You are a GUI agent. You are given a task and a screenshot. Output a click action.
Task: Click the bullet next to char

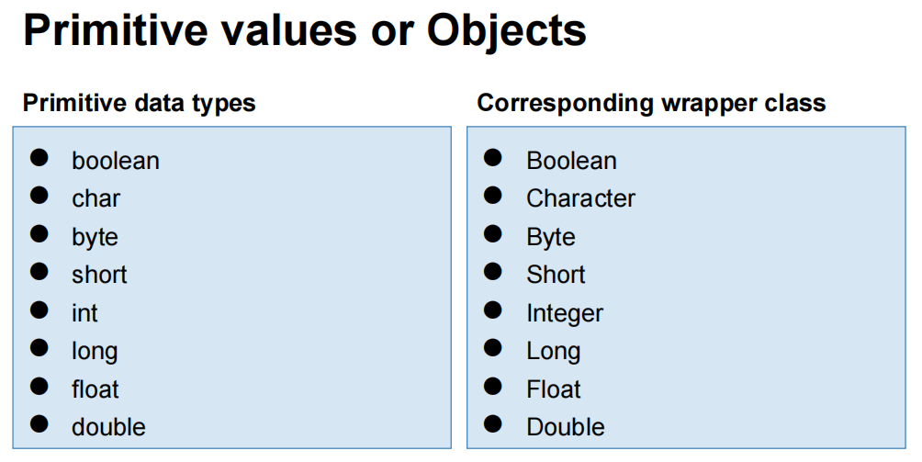tap(39, 195)
